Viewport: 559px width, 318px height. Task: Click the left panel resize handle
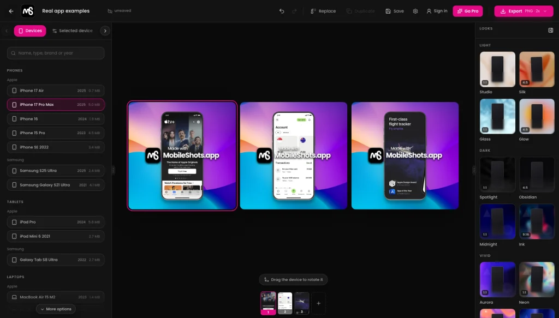point(113,170)
